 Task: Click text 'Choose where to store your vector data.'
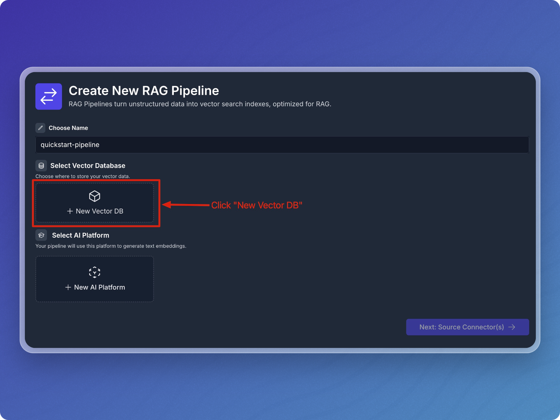click(x=83, y=176)
